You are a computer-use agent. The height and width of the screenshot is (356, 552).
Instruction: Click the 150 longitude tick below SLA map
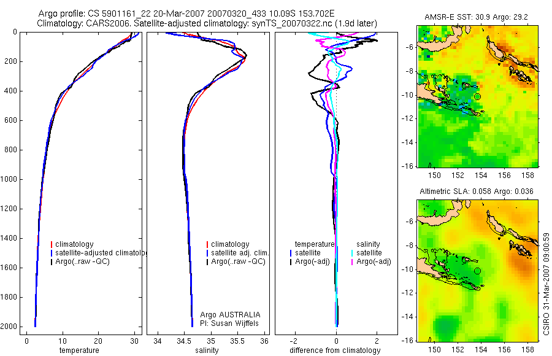[x=434, y=350]
